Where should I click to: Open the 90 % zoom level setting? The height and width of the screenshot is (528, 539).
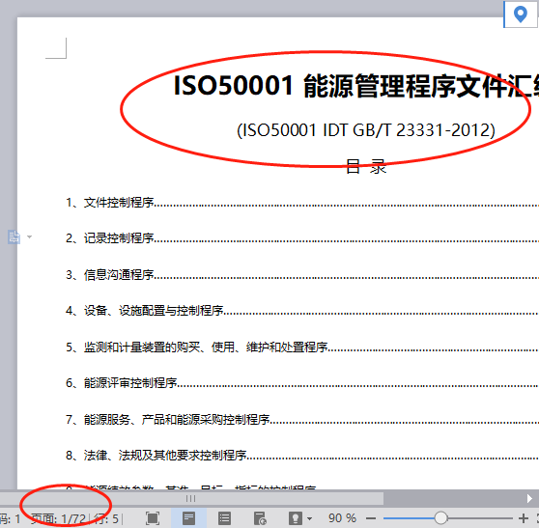click(x=342, y=518)
